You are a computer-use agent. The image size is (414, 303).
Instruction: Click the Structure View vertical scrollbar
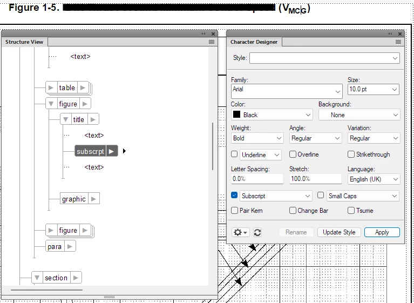tap(213, 146)
